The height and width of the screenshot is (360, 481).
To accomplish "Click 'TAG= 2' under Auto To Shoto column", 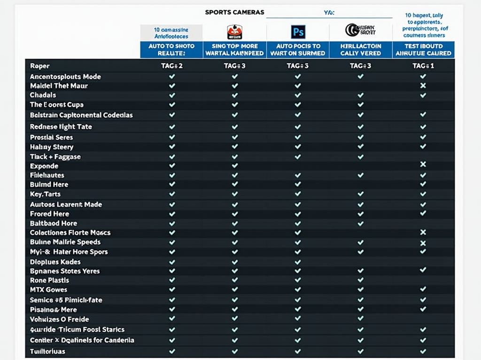I will tap(172, 66).
